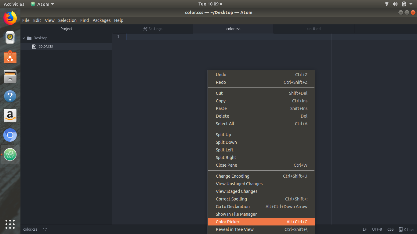Select Reveal in Tree View
Screen dimensions: 417x234
pos(261,229)
